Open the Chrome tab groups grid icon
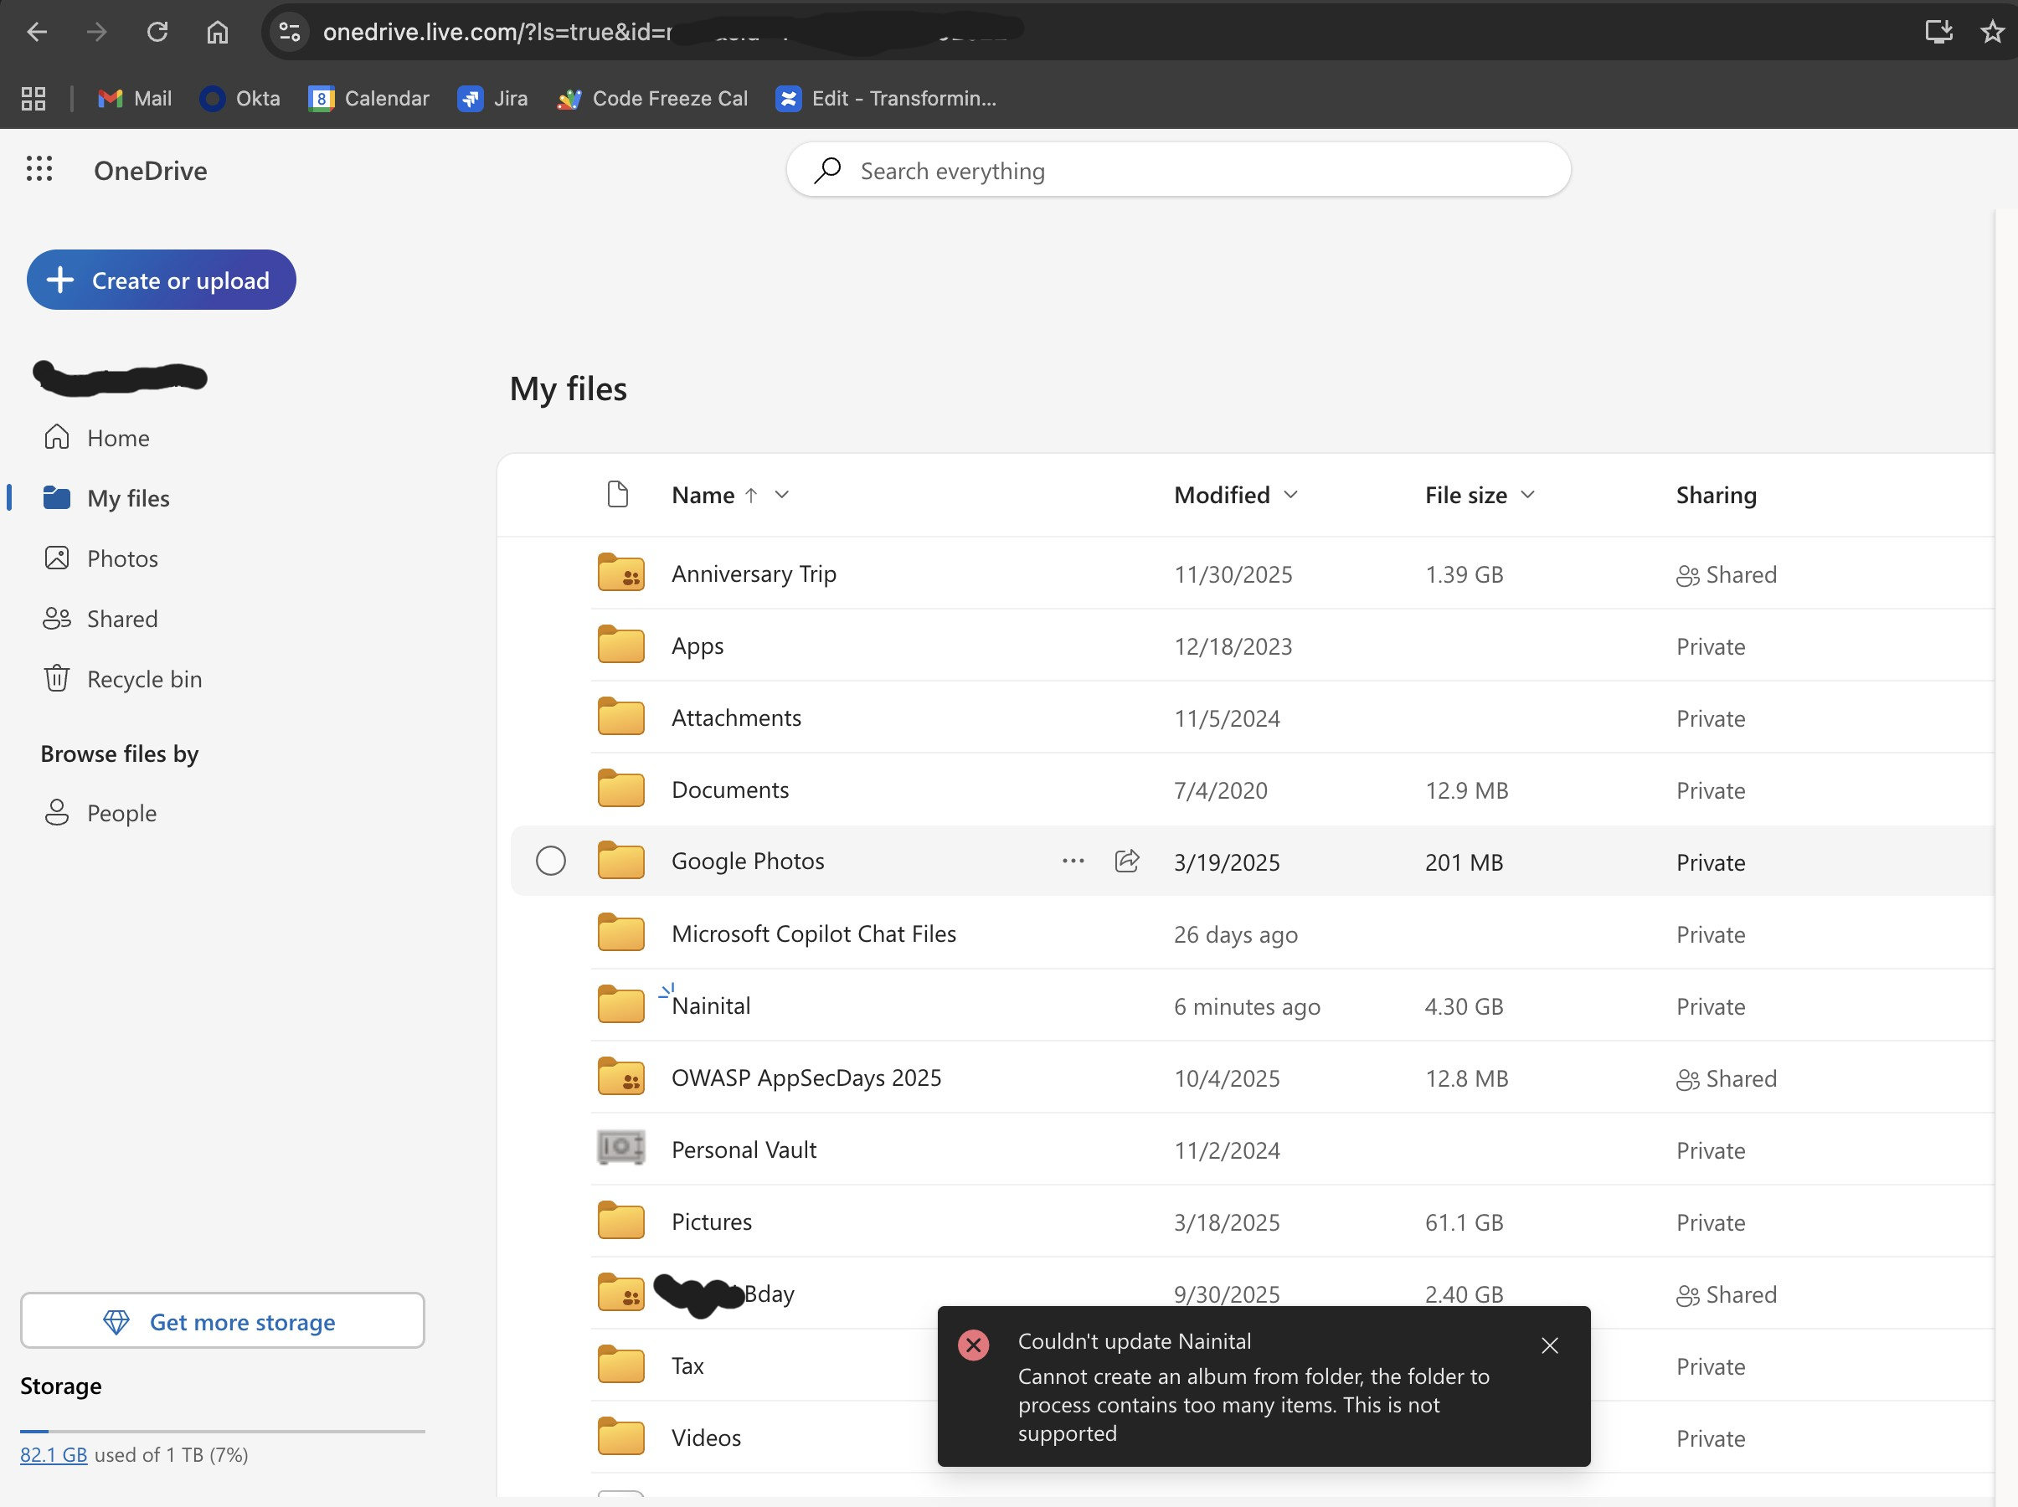Viewport: 2018px width, 1507px height. click(33, 99)
